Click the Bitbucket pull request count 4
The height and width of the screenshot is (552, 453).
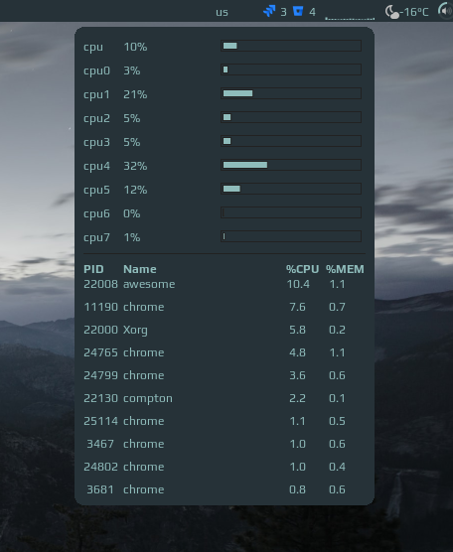coord(313,12)
